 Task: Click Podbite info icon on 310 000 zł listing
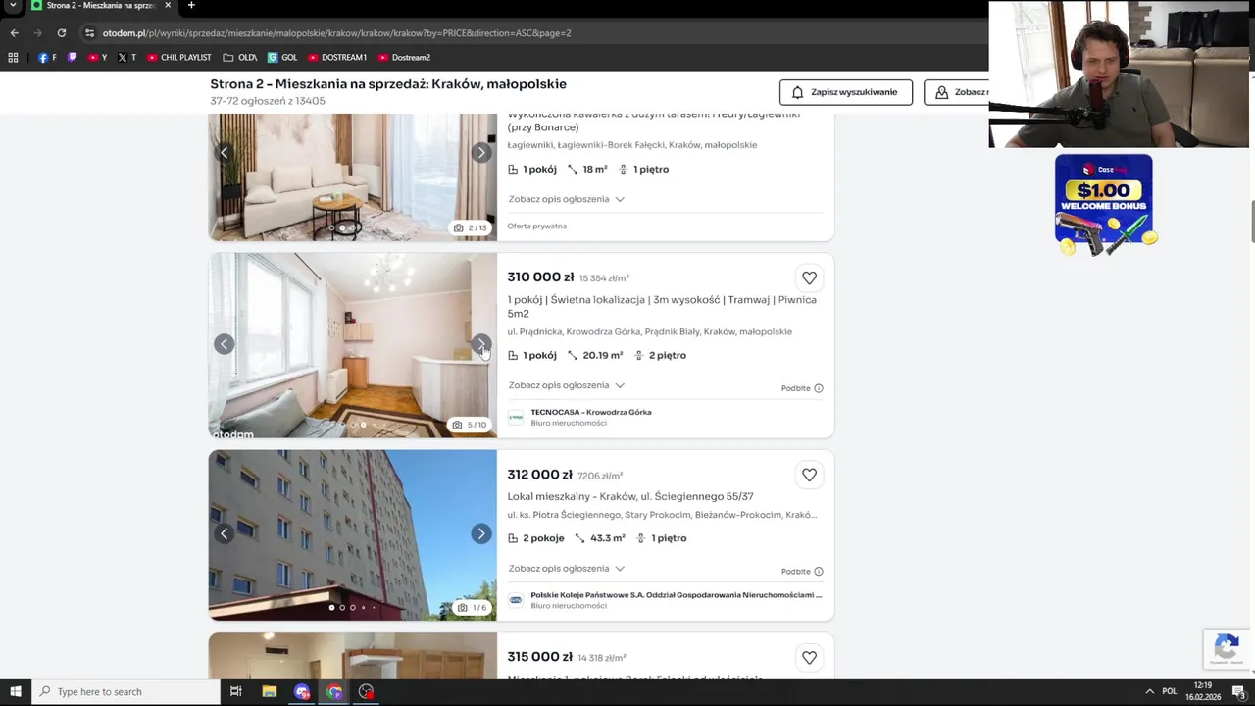point(819,388)
